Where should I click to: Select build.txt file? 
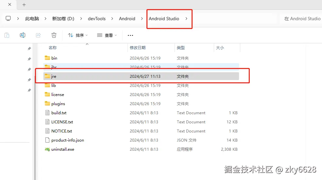pyautogui.click(x=141, y=113)
